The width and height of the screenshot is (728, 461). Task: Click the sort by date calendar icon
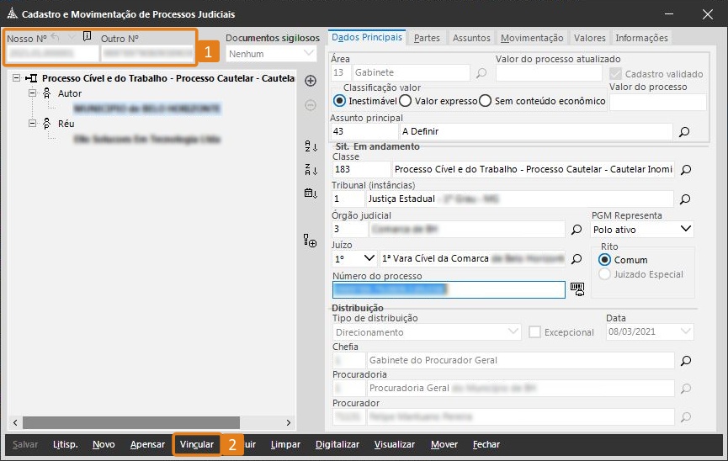[x=310, y=193]
